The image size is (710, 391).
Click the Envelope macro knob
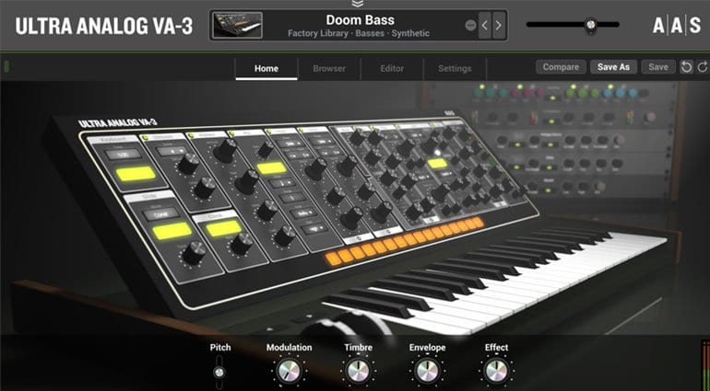[x=426, y=371]
